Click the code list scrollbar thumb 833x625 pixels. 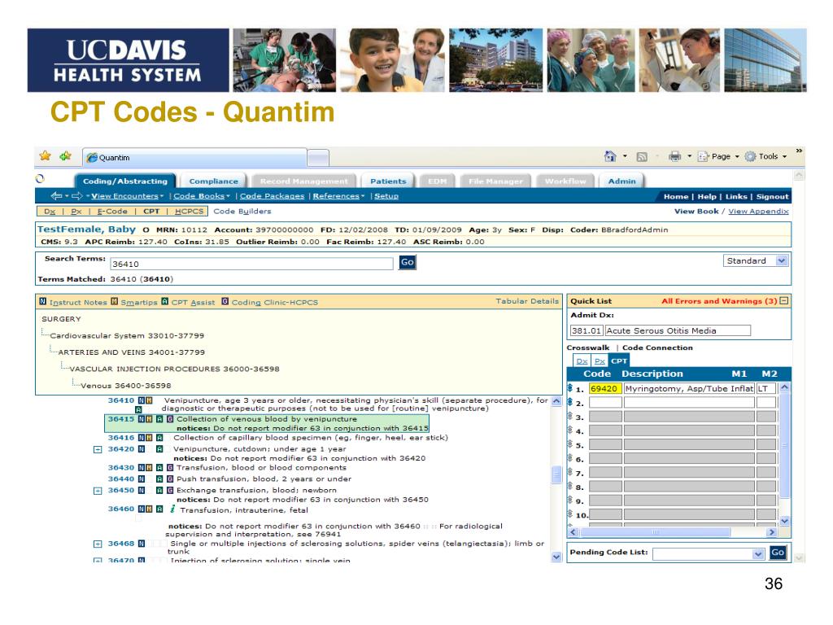pyautogui.click(x=556, y=474)
